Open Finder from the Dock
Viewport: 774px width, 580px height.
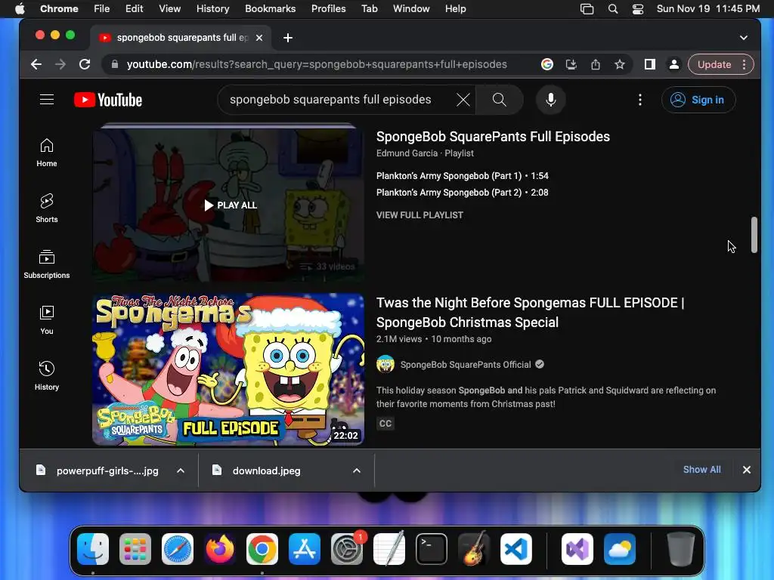click(93, 549)
